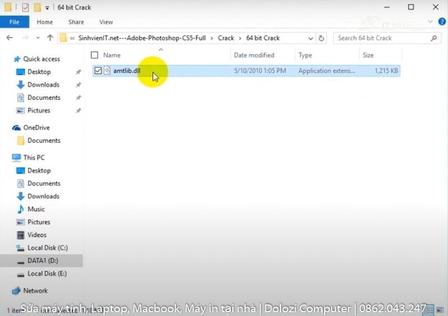Click the Refresh button beside address bar
Screen dimensions: 448x316
coord(321,38)
